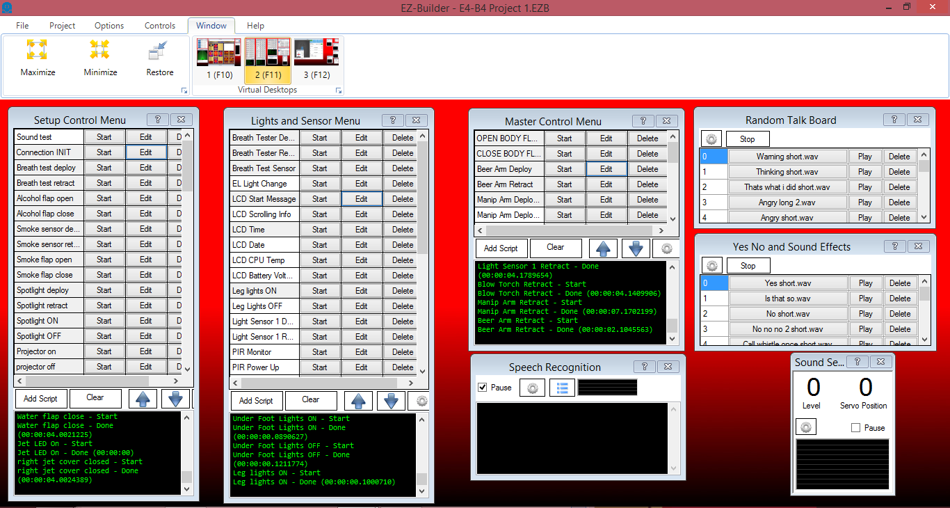Clear the Lights and Sensor Menu log
The width and height of the screenshot is (950, 508).
(311, 401)
